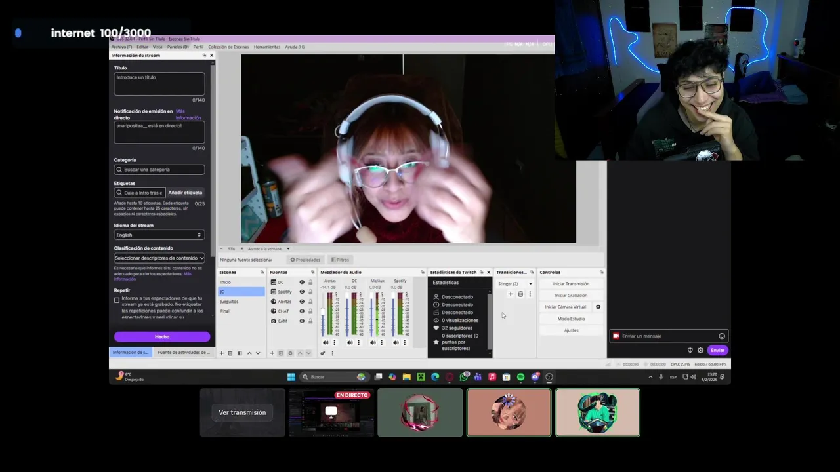
Task: Click the chat shield moderation icon
Action: point(690,350)
